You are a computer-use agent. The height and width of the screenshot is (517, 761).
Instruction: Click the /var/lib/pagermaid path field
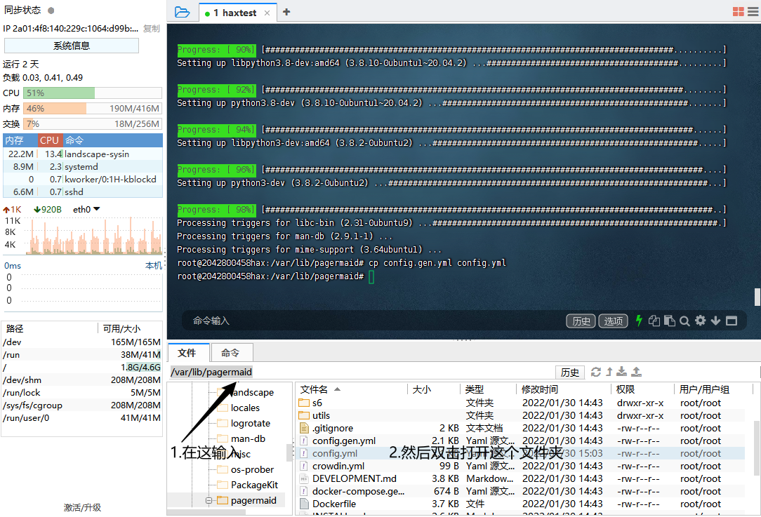tap(362, 372)
